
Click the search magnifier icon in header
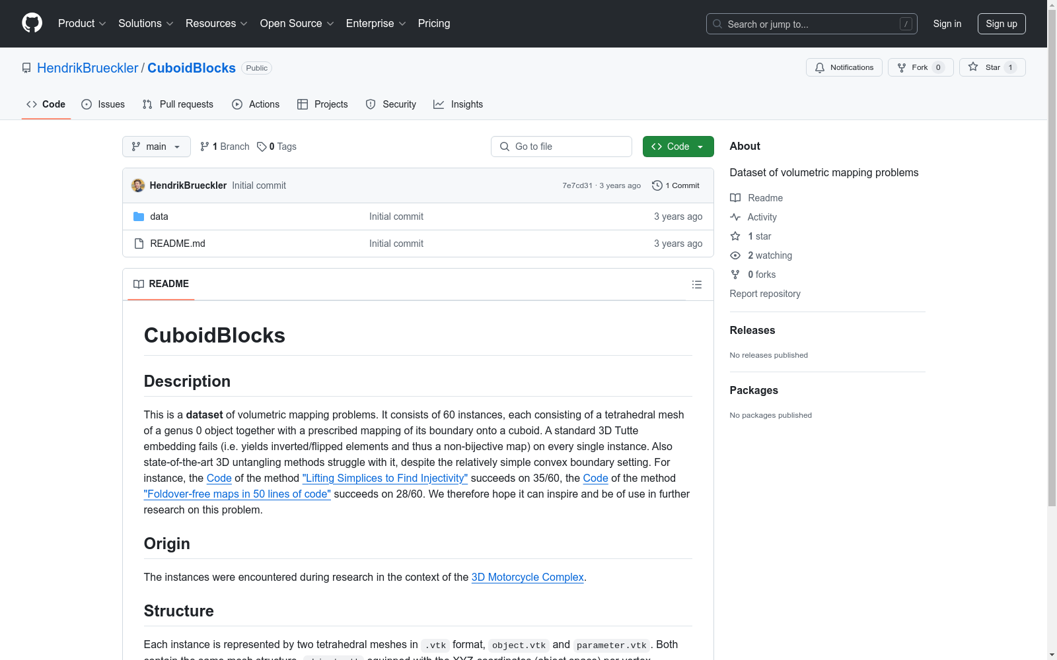717,24
